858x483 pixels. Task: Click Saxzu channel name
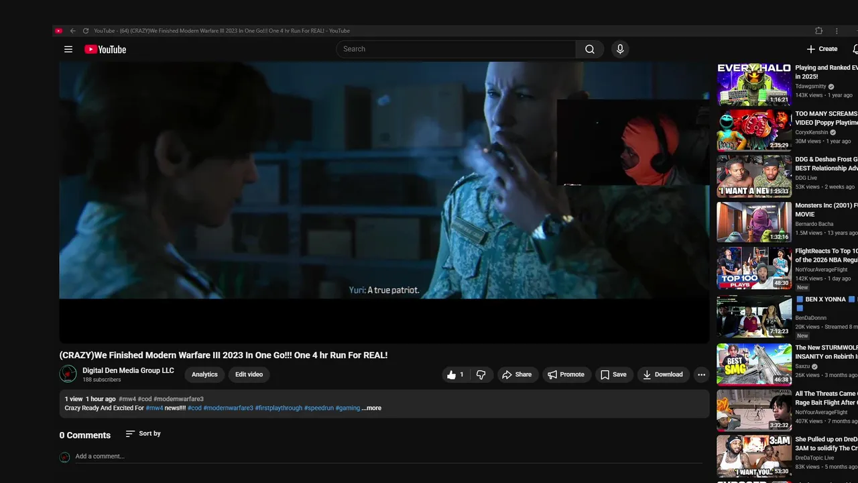tap(803, 366)
